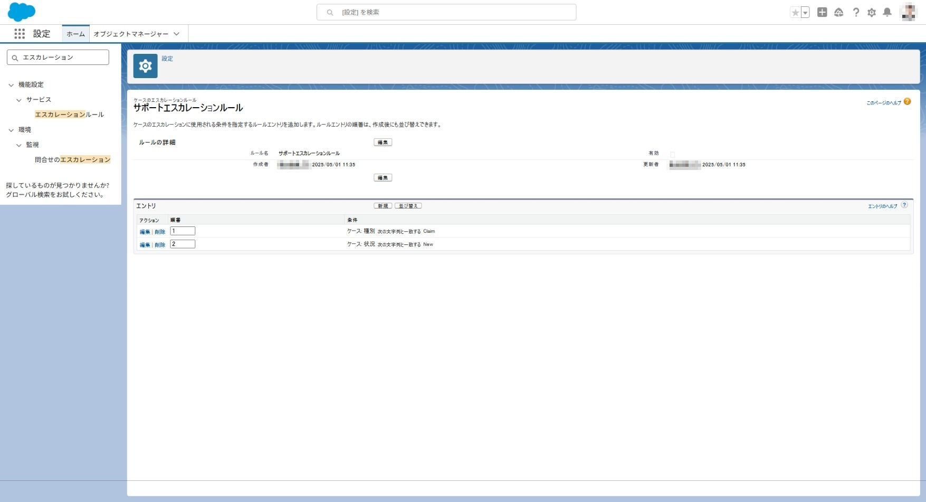926x502 pixels.
Task: Click 並び替え button to reorder entries
Action: (x=408, y=206)
